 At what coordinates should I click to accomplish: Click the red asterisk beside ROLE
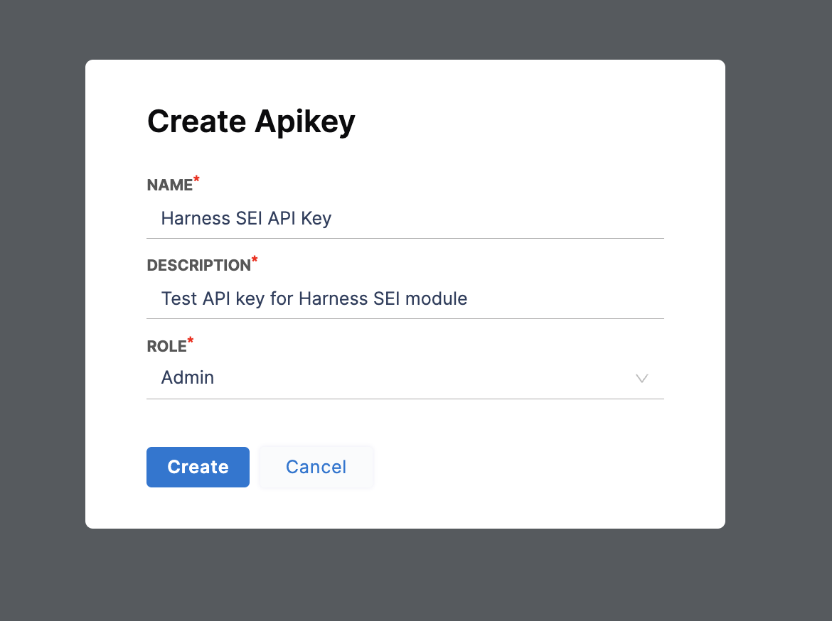click(x=191, y=341)
